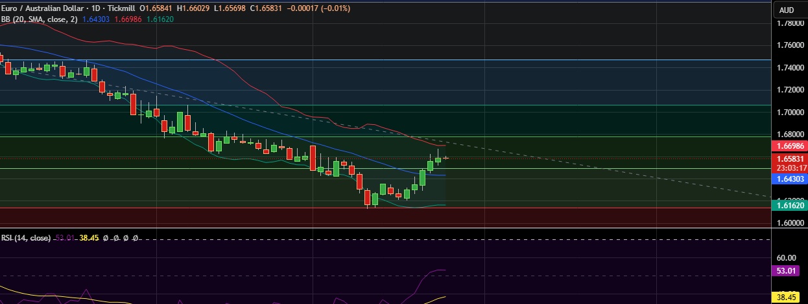Select the RSI moving average label 38.45
The image size is (808, 304).
787,297
